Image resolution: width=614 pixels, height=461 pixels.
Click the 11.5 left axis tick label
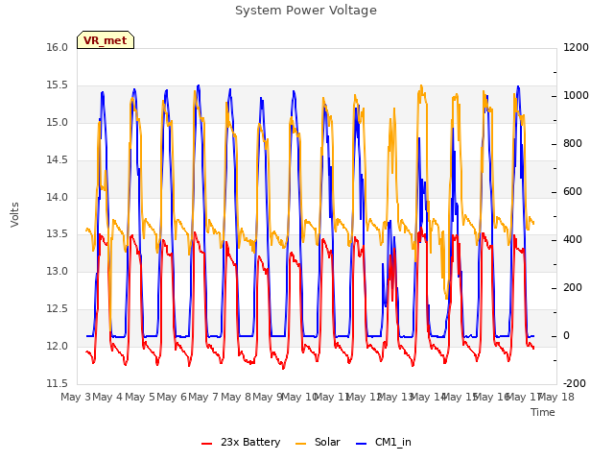click(x=58, y=383)
